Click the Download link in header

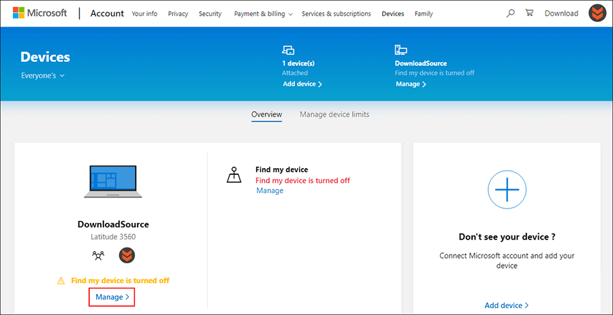click(561, 14)
